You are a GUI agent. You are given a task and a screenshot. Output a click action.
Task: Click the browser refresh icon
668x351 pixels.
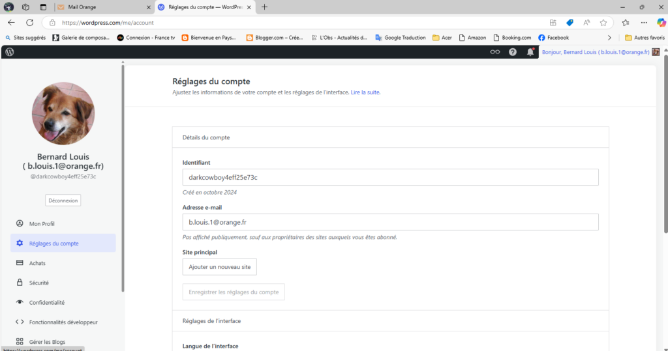click(29, 22)
